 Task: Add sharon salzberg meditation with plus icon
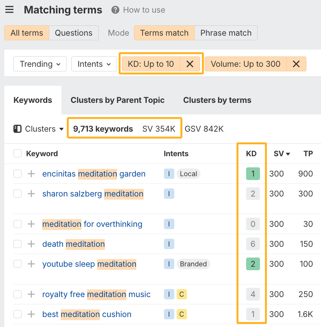point(31,194)
